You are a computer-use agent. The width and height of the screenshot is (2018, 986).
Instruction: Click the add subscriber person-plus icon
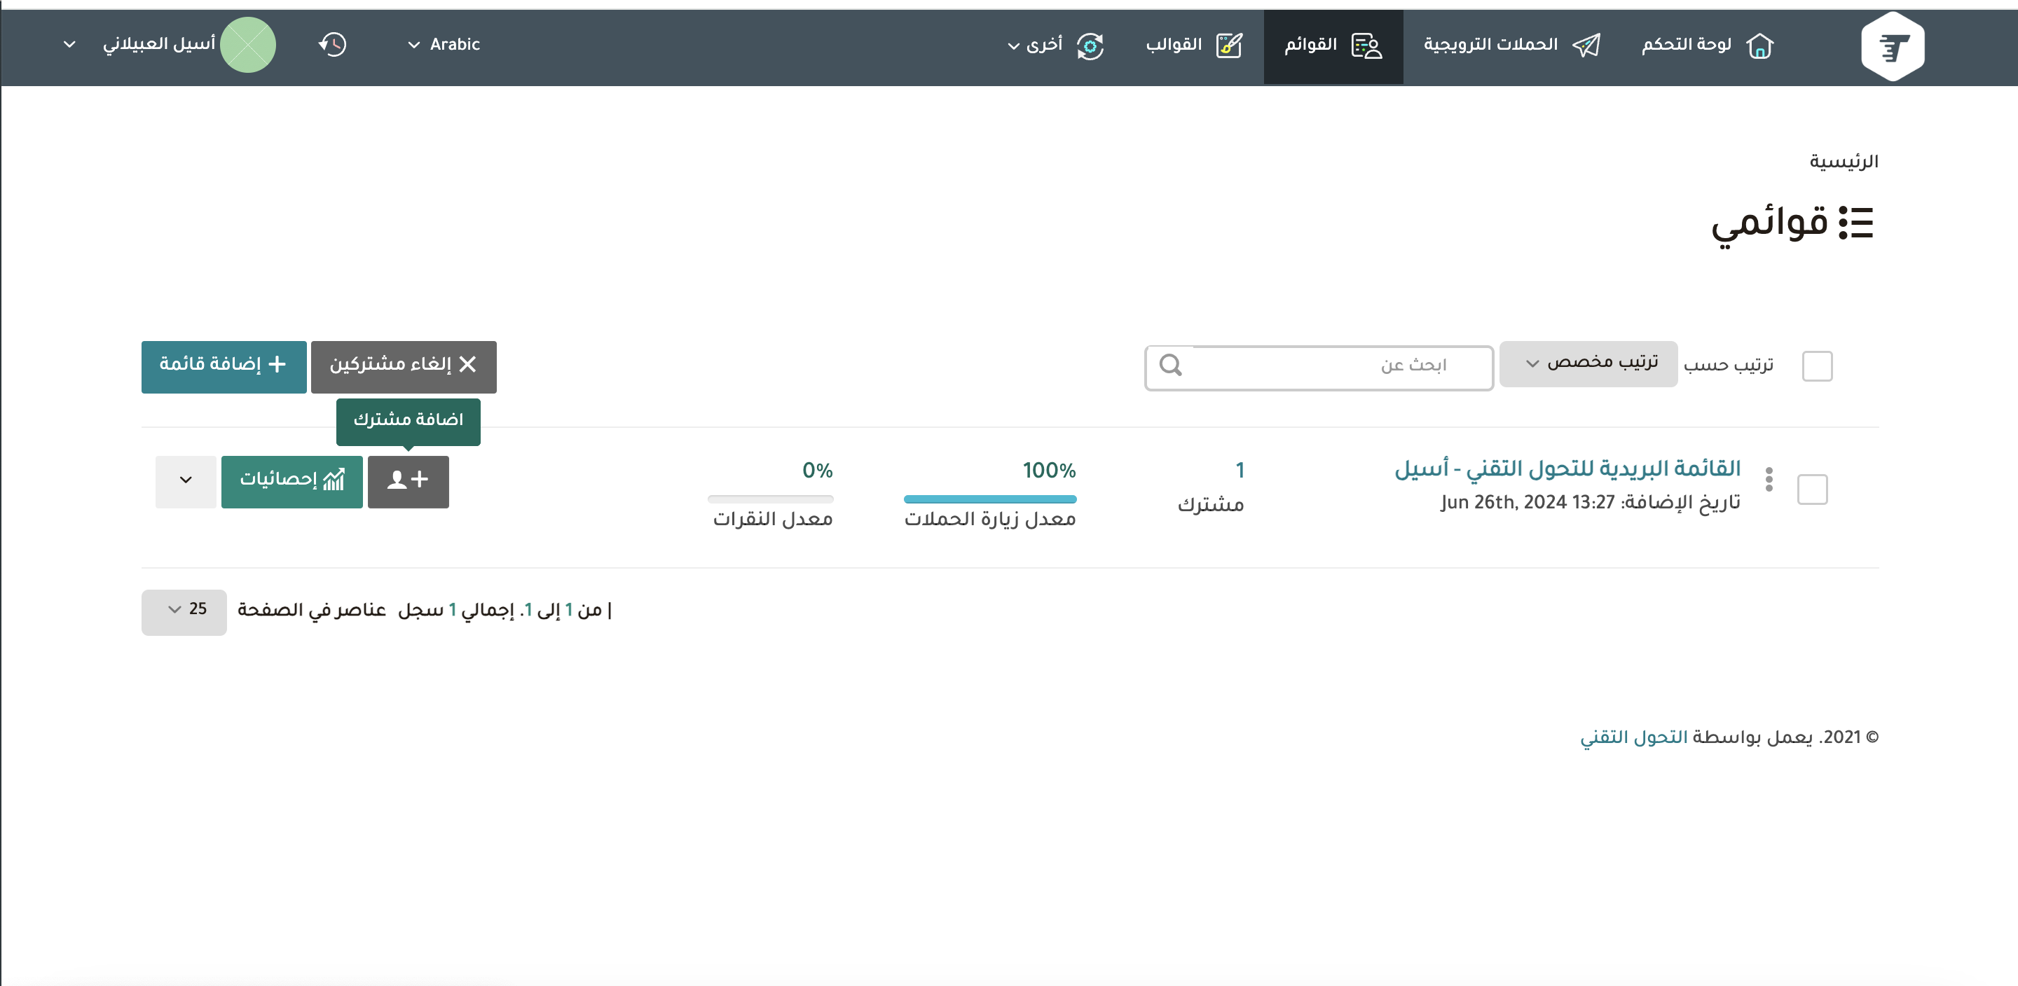408,481
